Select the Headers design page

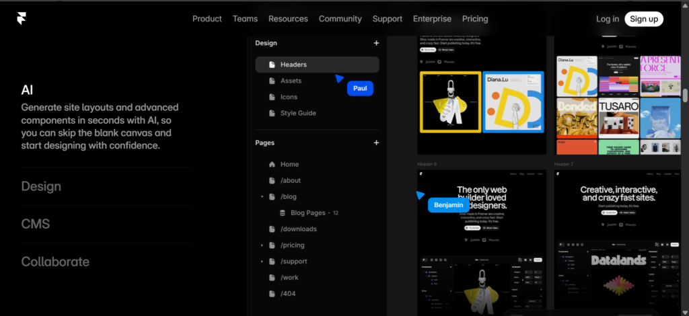tap(318, 65)
